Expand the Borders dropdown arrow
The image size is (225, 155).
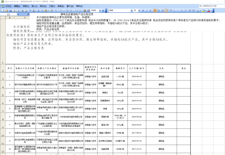click(200, 11)
